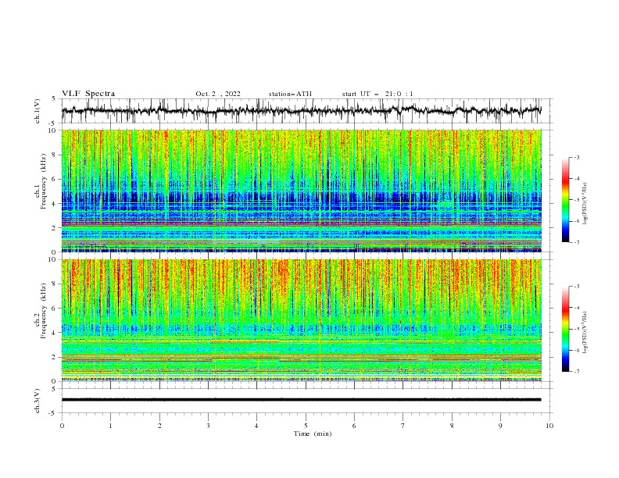Click the ch.2 spectrogram plot
This screenshot has height=478, width=619.
click(302, 320)
